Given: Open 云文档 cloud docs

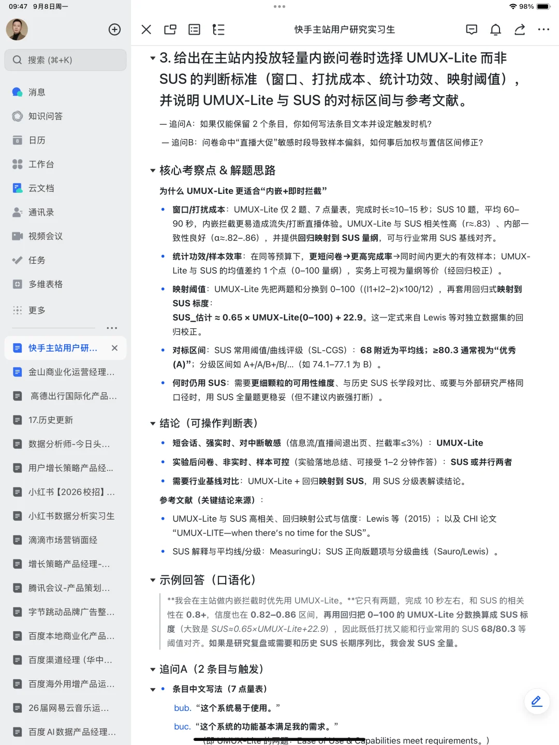Looking at the screenshot, I should click(65, 188).
